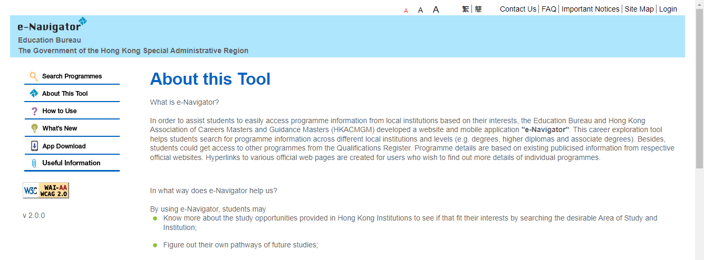Click the page vertical scrollbar thumb
The image size is (704, 260).
pyautogui.click(x=699, y=88)
